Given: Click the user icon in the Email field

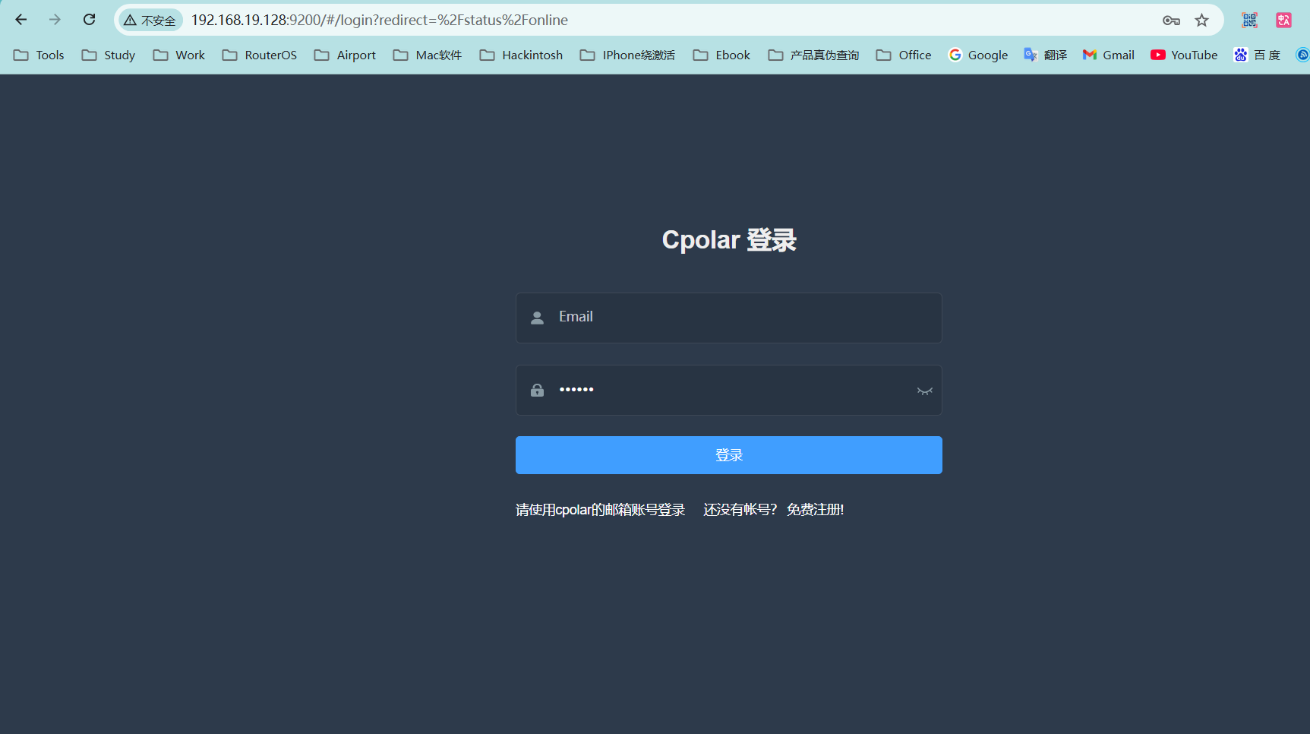Looking at the screenshot, I should click(537, 318).
